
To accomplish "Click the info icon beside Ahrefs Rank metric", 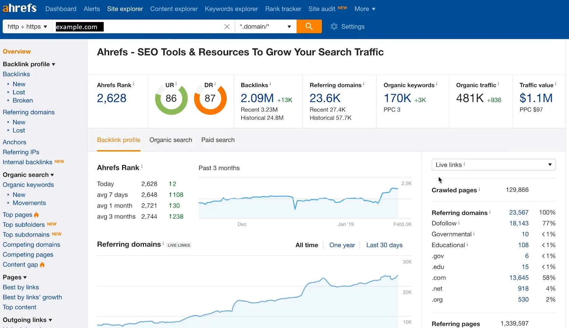I will coord(134,84).
